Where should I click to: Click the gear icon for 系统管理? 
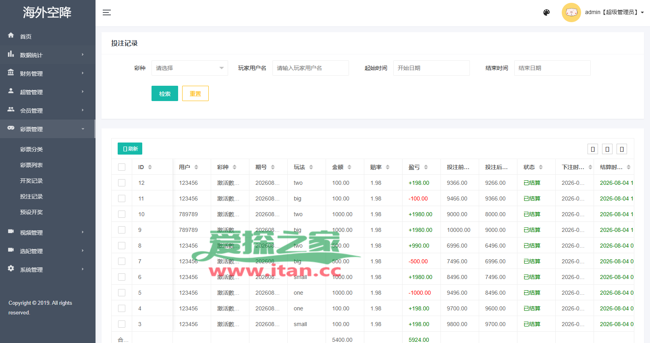tap(11, 269)
